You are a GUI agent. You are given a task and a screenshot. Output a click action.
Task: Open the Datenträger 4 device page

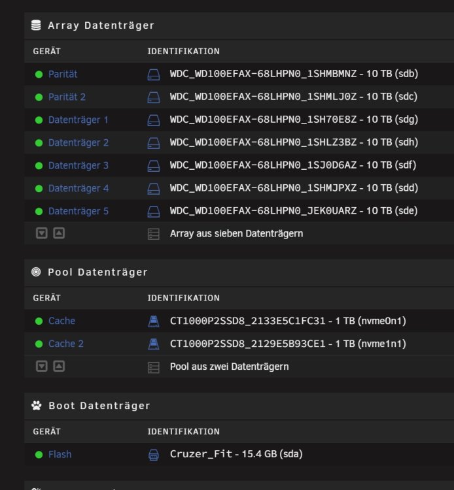click(x=79, y=188)
